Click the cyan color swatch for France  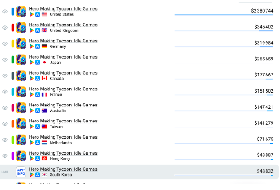click(13, 92)
